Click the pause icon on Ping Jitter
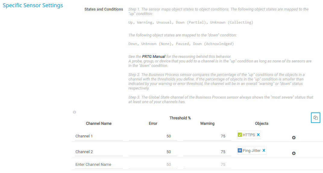Viewport: 323px width, 173px height. coord(240,150)
